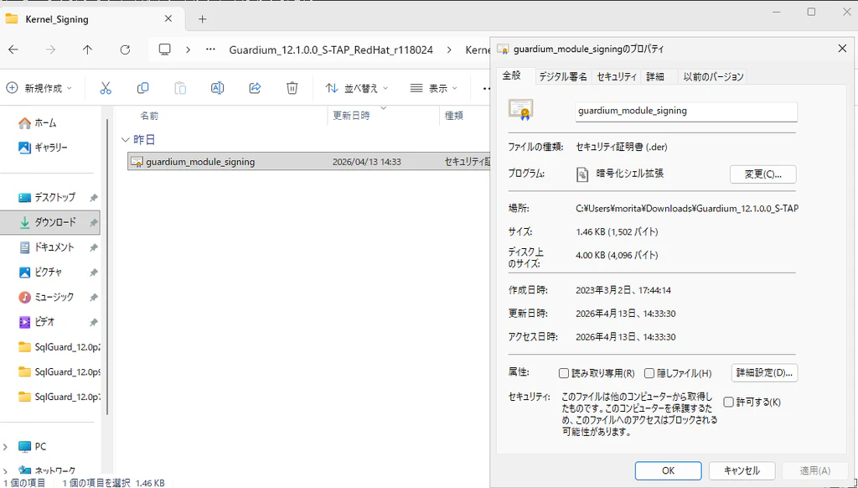Select the PC item in navigation pane
This screenshot has height=488, width=858.
(x=32, y=446)
